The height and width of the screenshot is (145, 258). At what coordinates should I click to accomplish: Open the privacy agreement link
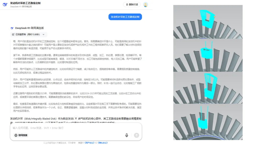(x=103, y=143)
